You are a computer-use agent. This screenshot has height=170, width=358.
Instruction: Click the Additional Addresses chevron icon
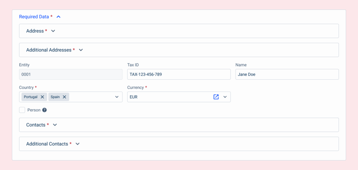pos(81,50)
